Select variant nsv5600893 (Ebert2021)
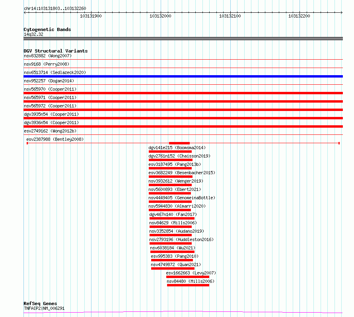The width and height of the screenshot is (354, 317). pos(175,189)
